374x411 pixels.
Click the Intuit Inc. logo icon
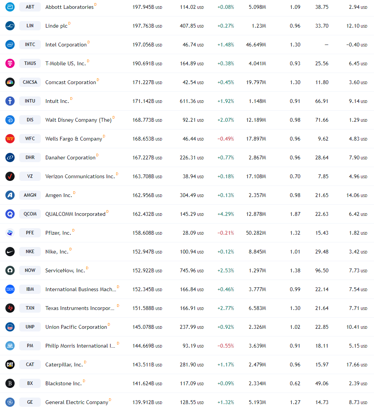[10, 101]
